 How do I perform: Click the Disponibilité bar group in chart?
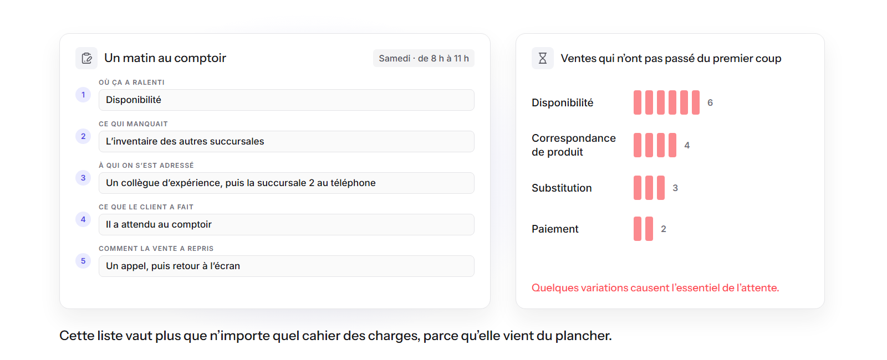pos(666,102)
